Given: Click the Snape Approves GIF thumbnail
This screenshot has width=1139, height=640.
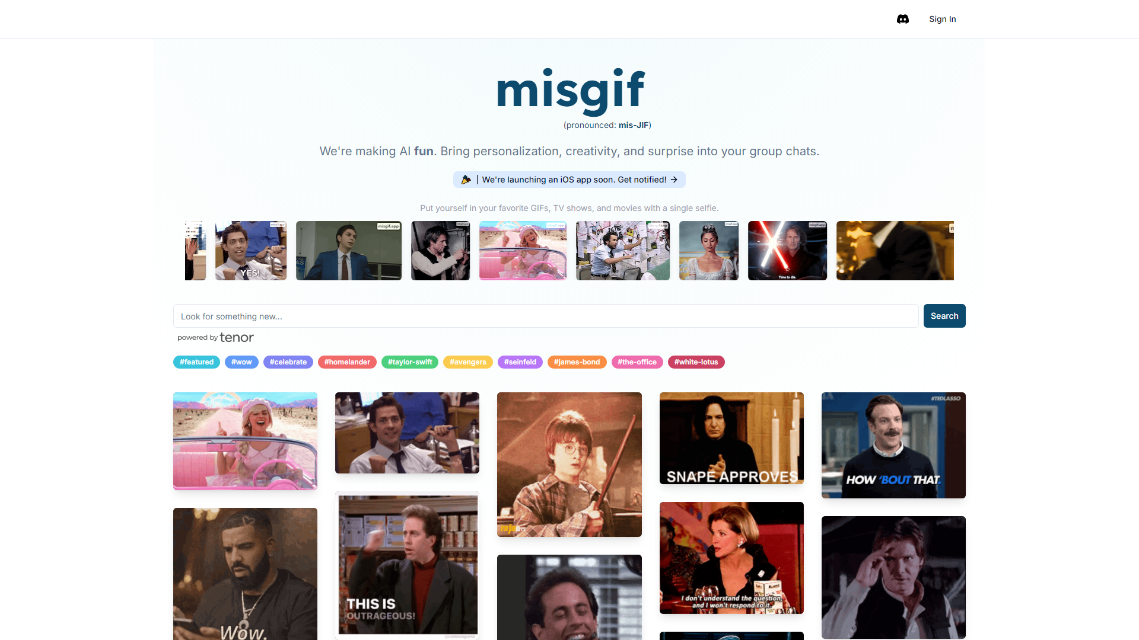Looking at the screenshot, I should pos(731,439).
